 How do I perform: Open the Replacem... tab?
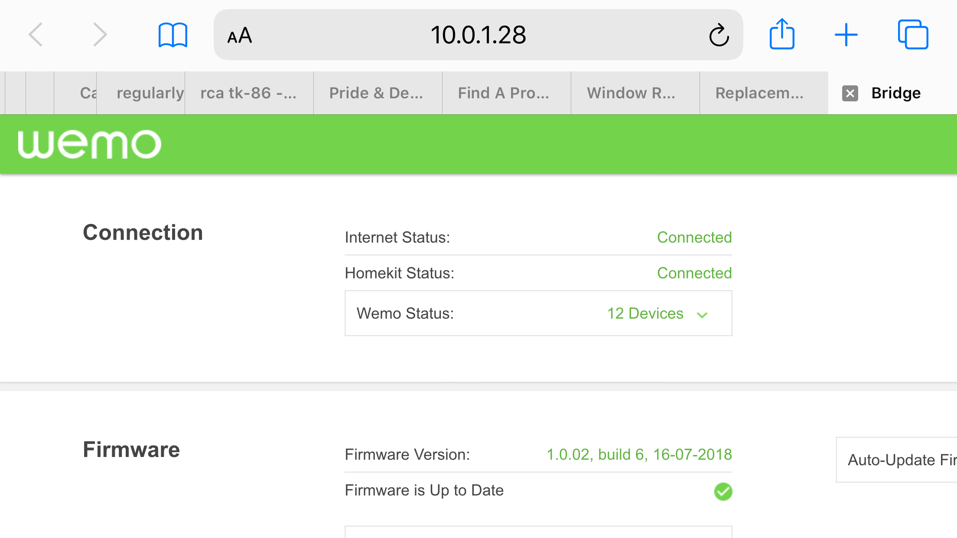[x=759, y=93]
